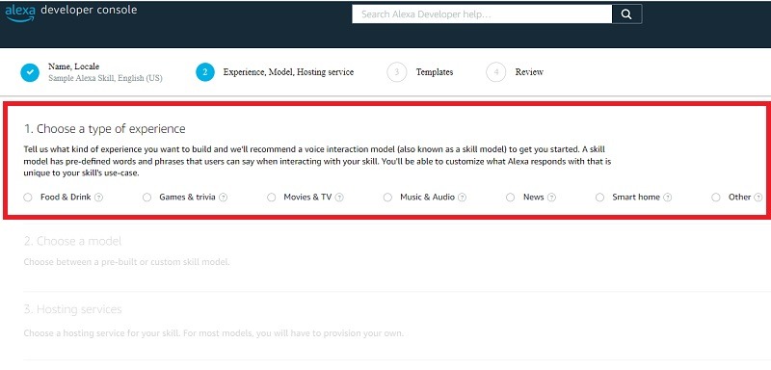Open the help icon beside Smart home
Image resolution: width=771 pixels, height=370 pixels.
[x=667, y=198]
